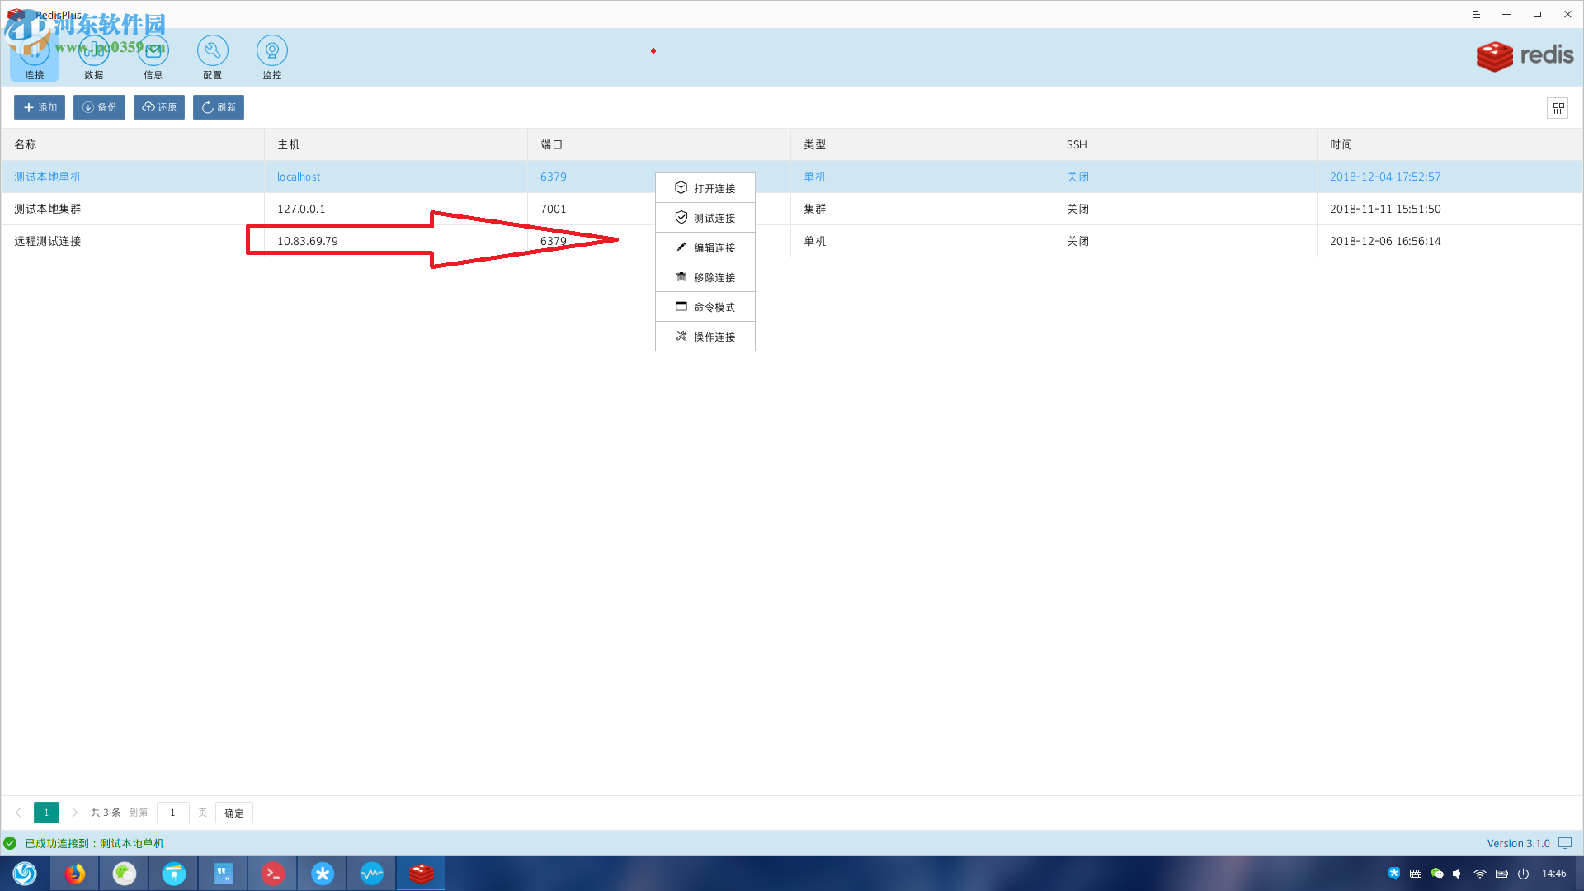Open the Firefox icon in the taskbar
The height and width of the screenshot is (891, 1584).
(x=75, y=873)
